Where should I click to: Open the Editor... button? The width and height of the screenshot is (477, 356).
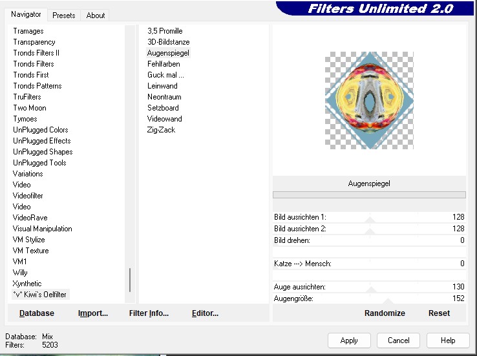(205, 313)
